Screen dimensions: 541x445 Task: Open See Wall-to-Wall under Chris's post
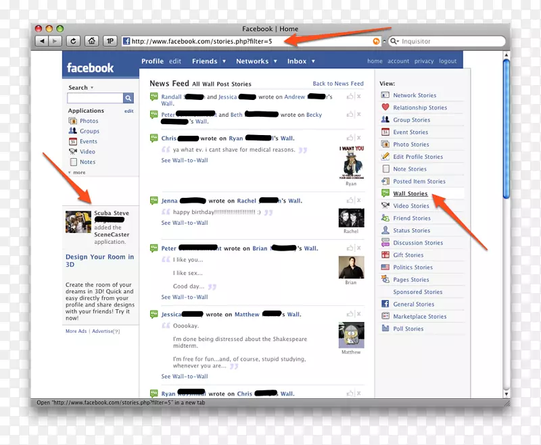coord(185,160)
